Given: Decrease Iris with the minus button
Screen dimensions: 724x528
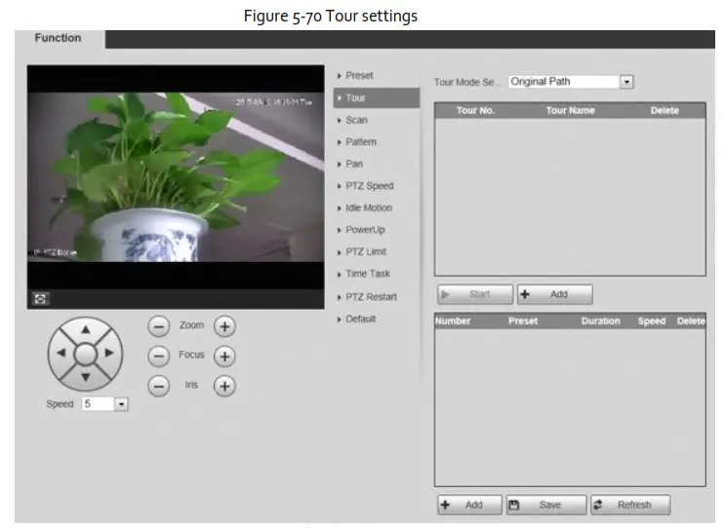Looking at the screenshot, I should [x=159, y=386].
